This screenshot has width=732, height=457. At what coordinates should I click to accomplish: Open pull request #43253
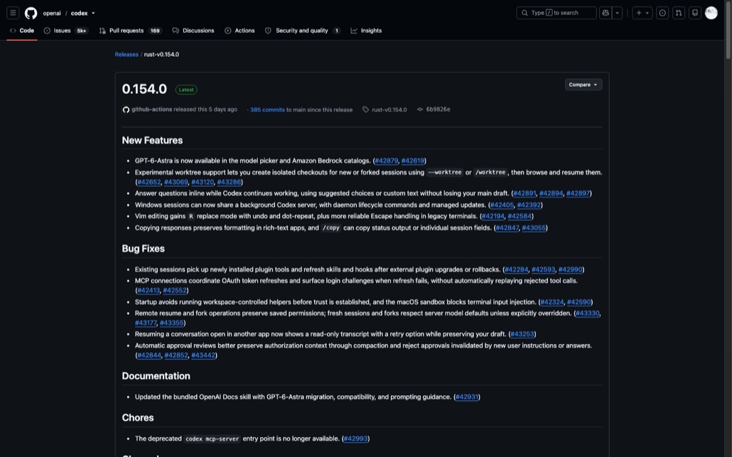tap(522, 334)
